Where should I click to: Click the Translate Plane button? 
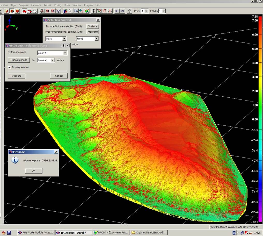(x=19, y=60)
